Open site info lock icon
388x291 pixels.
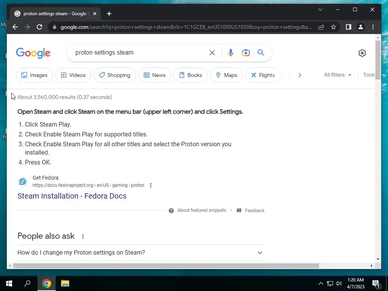tap(55, 27)
